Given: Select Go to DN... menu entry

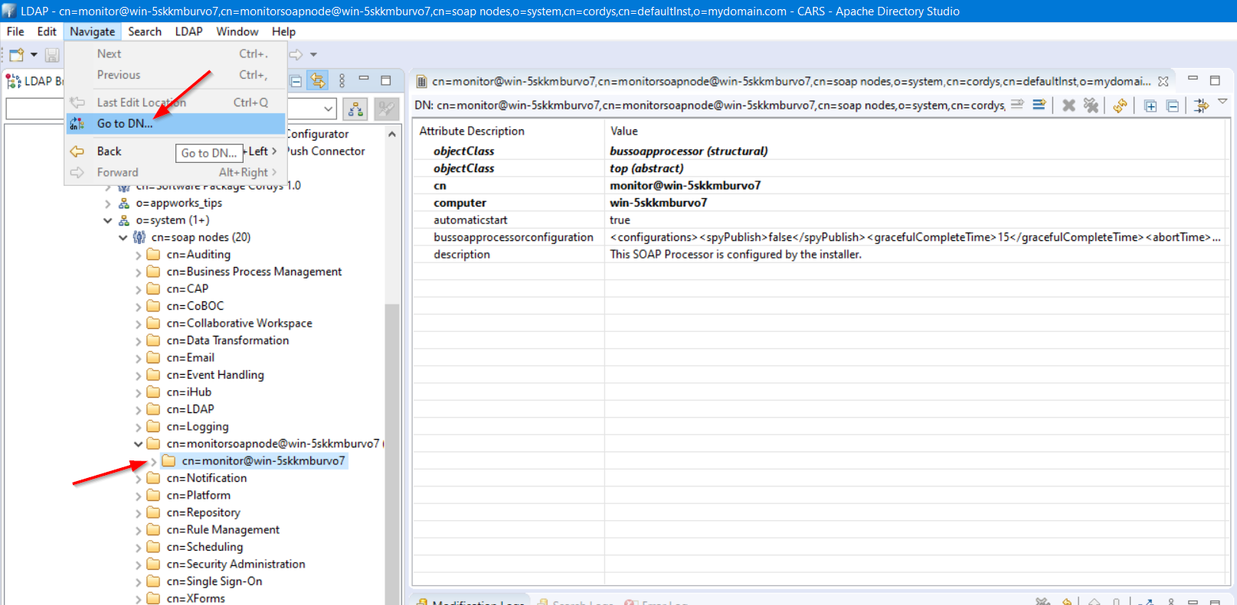Looking at the screenshot, I should [175, 123].
